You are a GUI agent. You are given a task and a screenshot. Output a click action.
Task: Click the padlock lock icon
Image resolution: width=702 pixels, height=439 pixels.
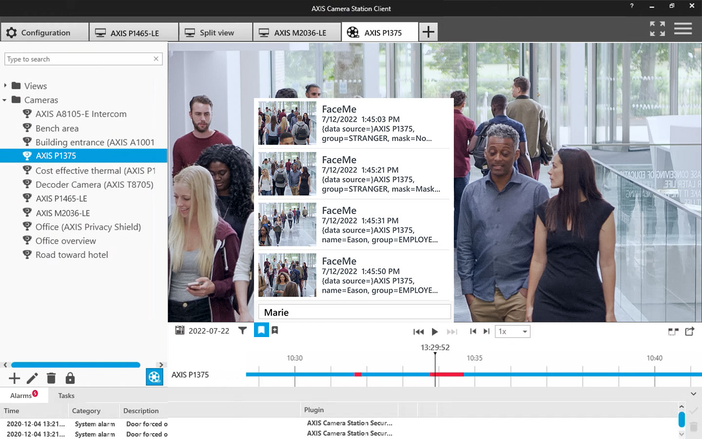pyautogui.click(x=70, y=378)
